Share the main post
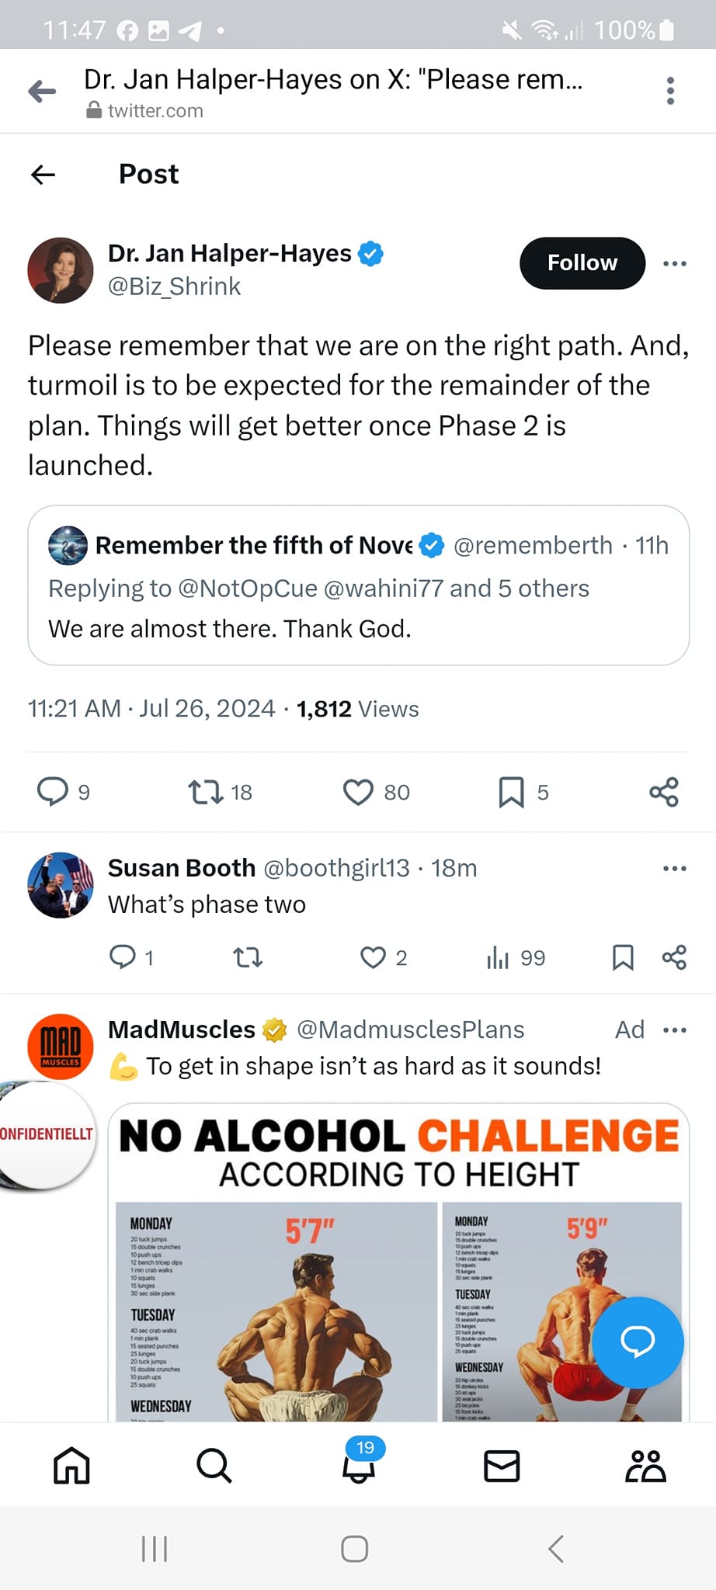This screenshot has width=716, height=1590. [664, 792]
